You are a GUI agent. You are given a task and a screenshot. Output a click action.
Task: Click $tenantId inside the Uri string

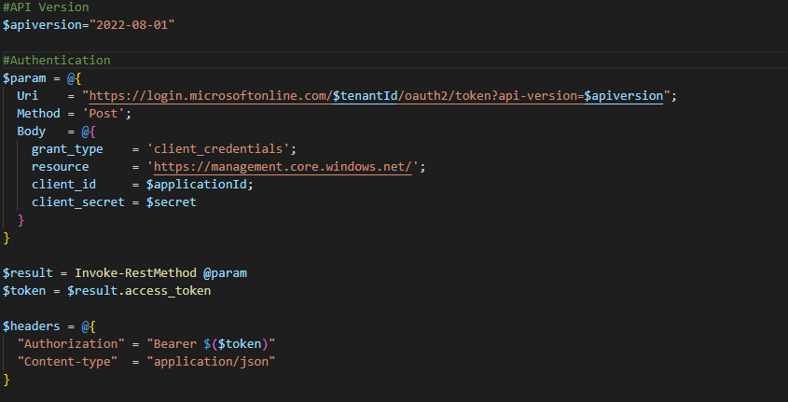click(365, 96)
